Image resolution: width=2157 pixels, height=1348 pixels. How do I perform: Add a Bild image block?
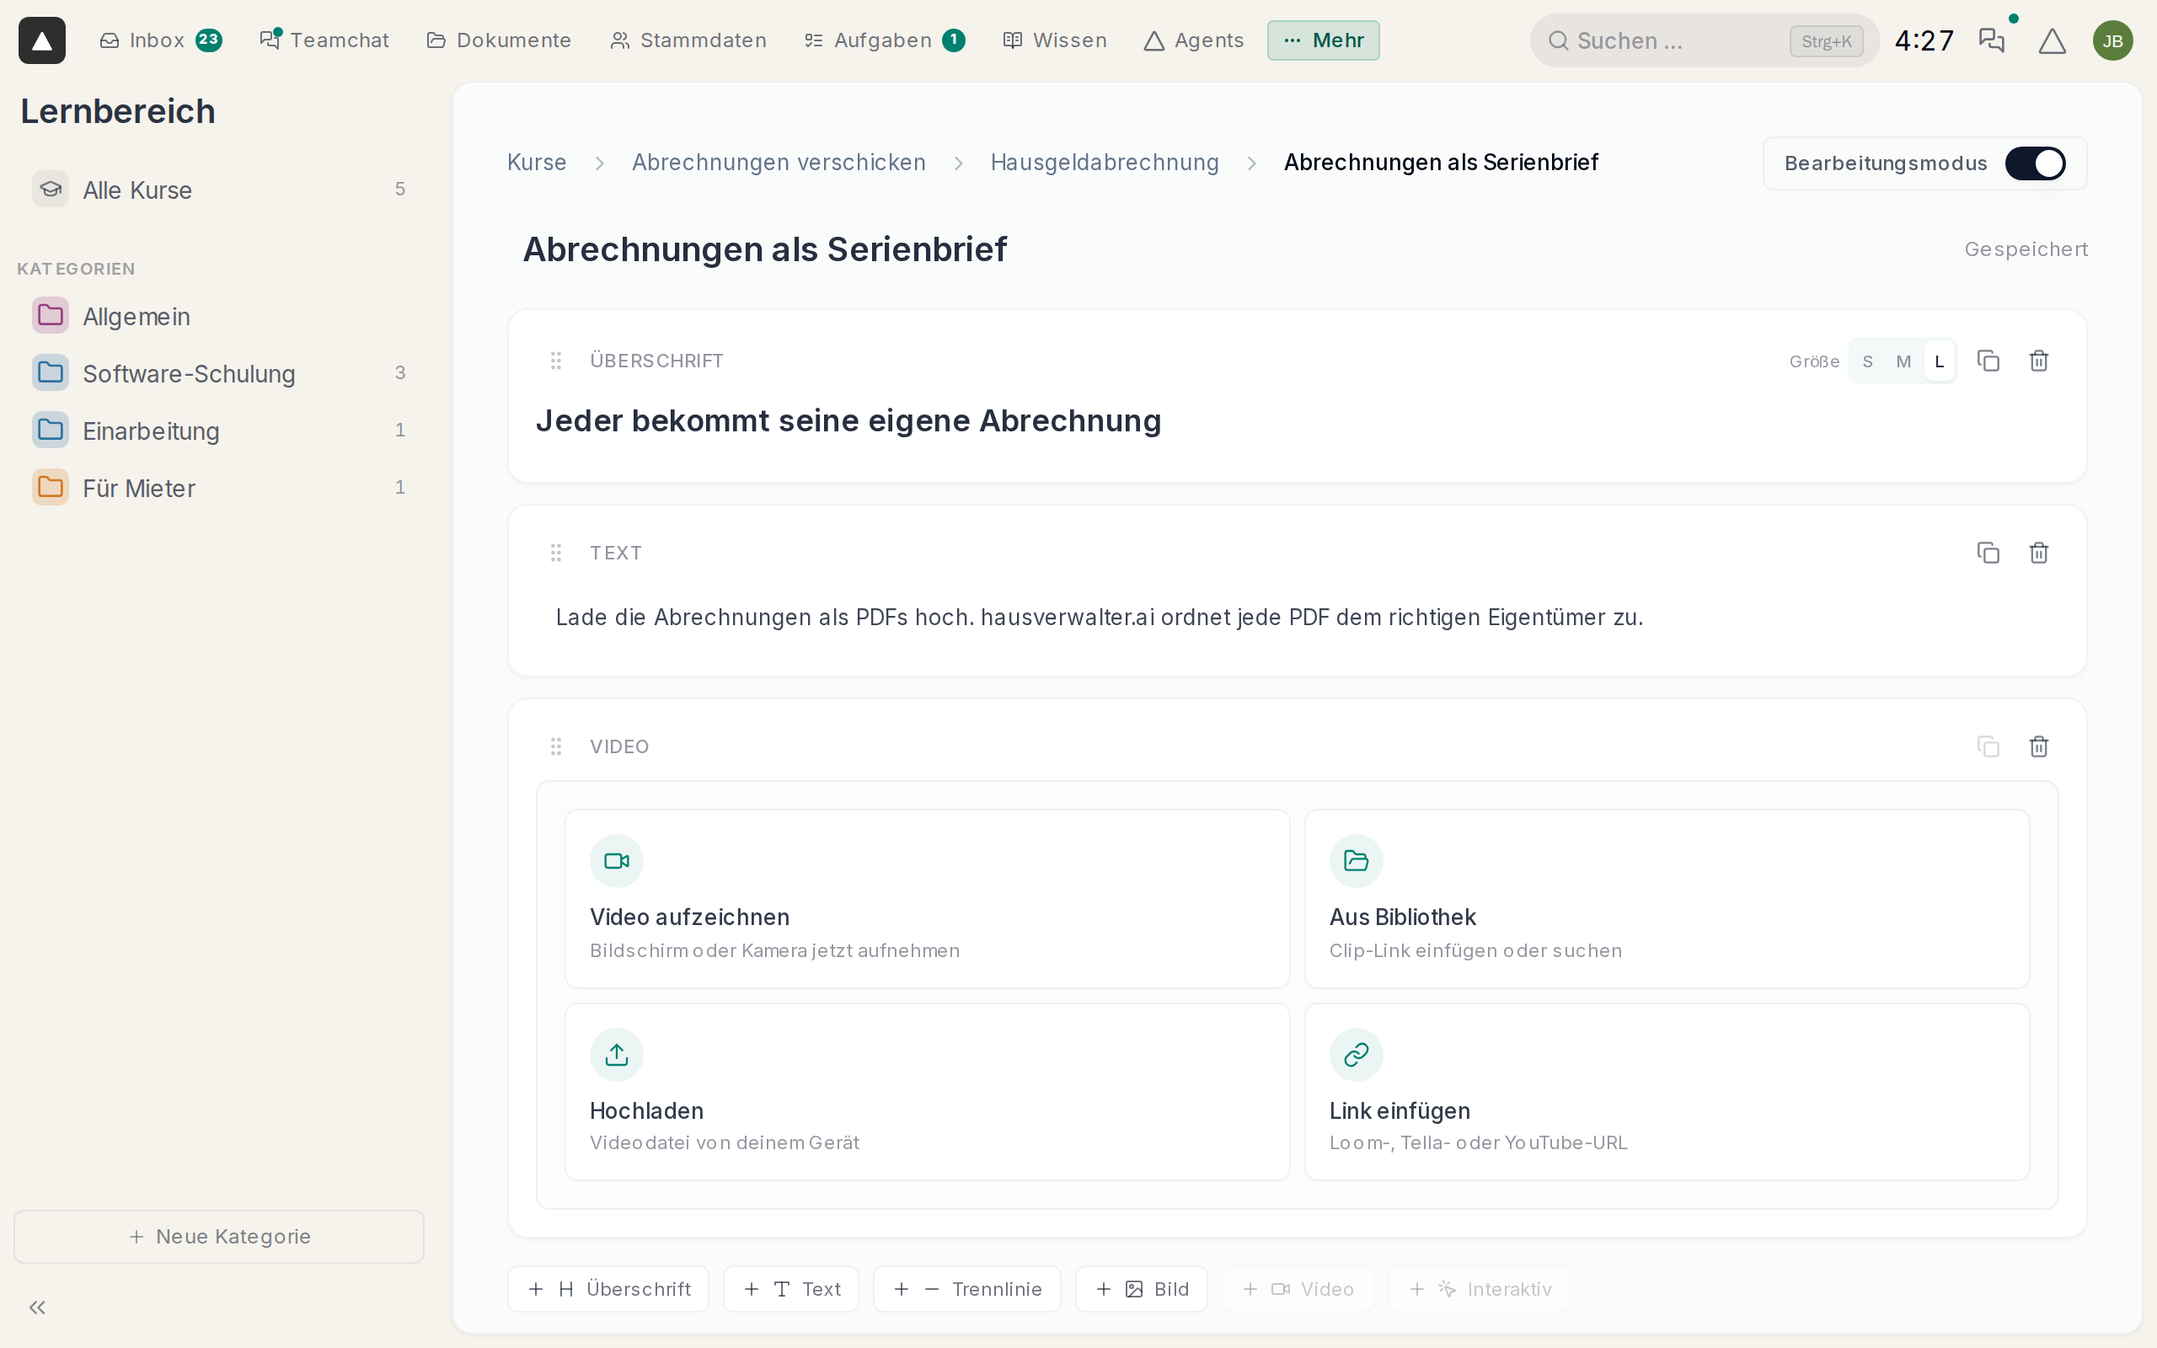(1142, 1289)
